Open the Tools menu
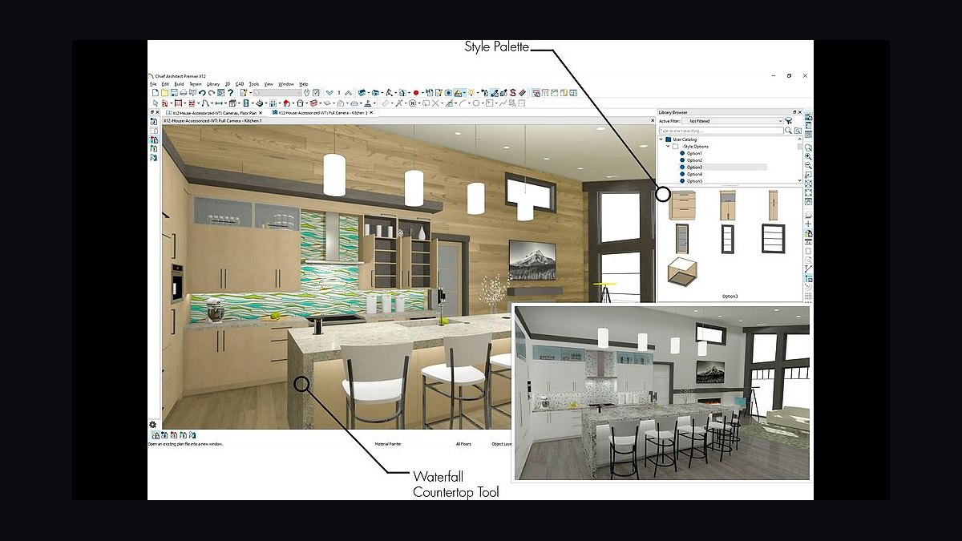The height and width of the screenshot is (541, 962). (x=254, y=84)
